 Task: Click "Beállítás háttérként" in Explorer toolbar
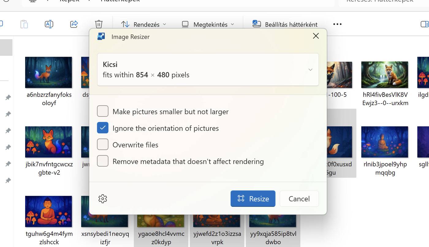pyautogui.click(x=285, y=24)
